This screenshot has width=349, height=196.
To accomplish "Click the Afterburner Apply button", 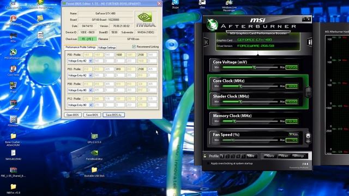I will [270, 156].
